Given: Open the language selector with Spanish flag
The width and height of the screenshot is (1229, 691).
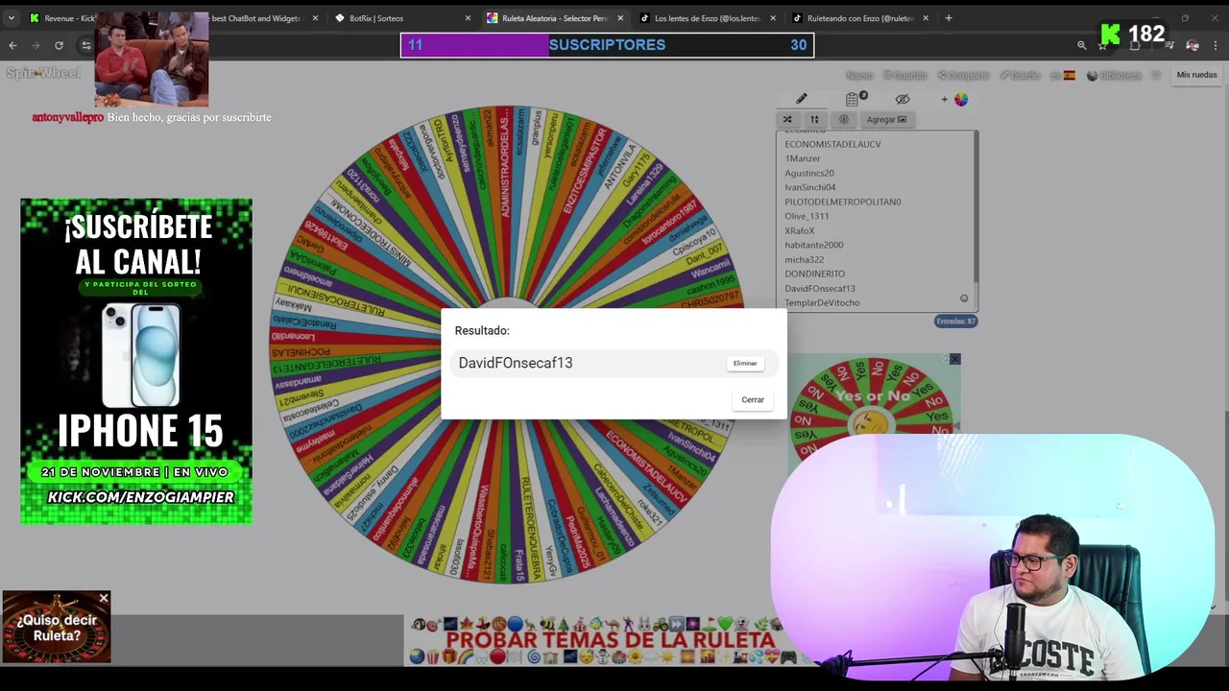Looking at the screenshot, I should [x=1063, y=75].
